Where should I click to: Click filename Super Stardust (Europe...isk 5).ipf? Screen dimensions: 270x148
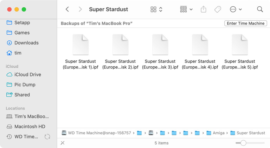[x=240, y=64]
